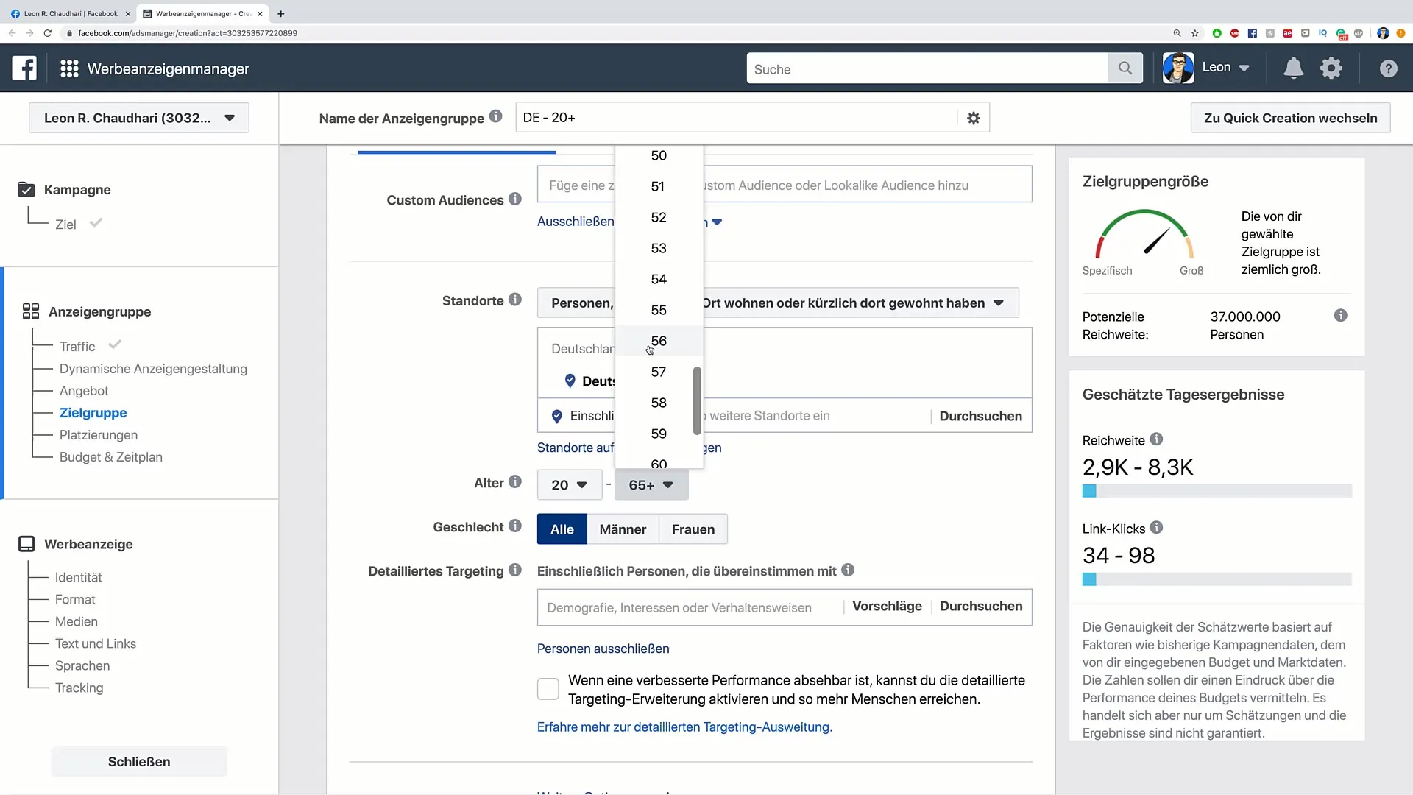Select age 58 from dropdown list

[x=659, y=403]
